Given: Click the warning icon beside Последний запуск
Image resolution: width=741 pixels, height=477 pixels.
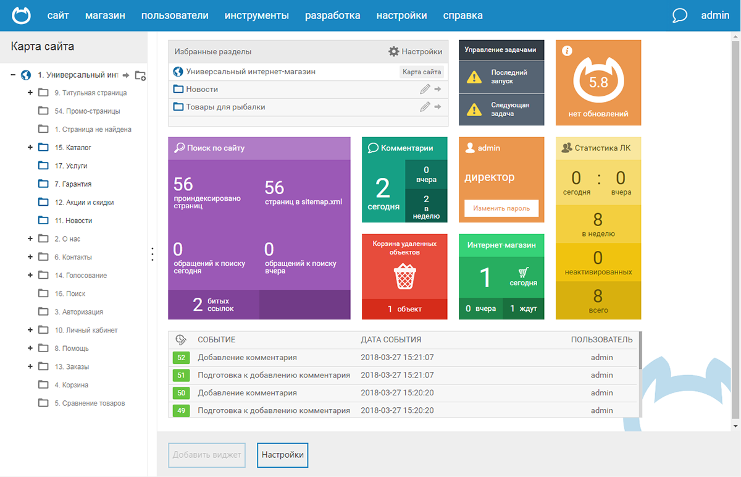Looking at the screenshot, I should (474, 77).
